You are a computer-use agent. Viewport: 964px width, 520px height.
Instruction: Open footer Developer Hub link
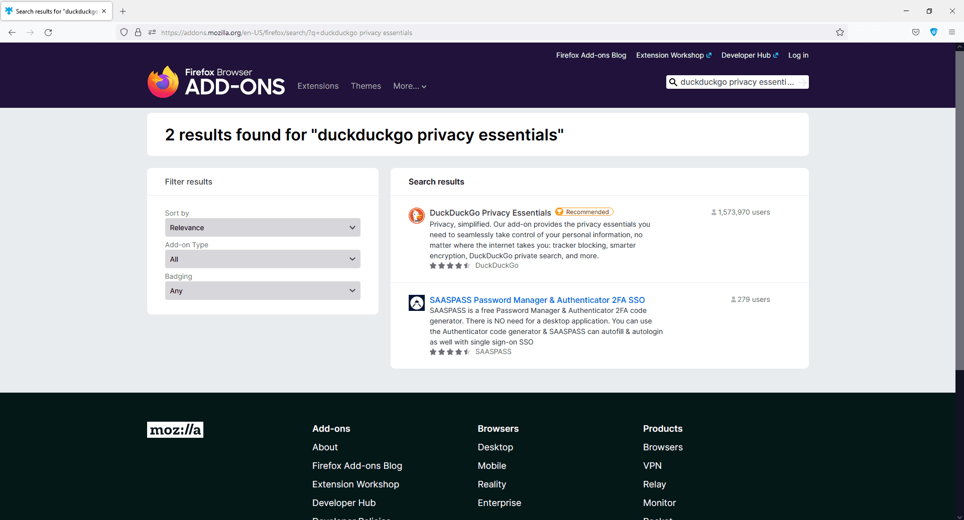pyautogui.click(x=344, y=503)
